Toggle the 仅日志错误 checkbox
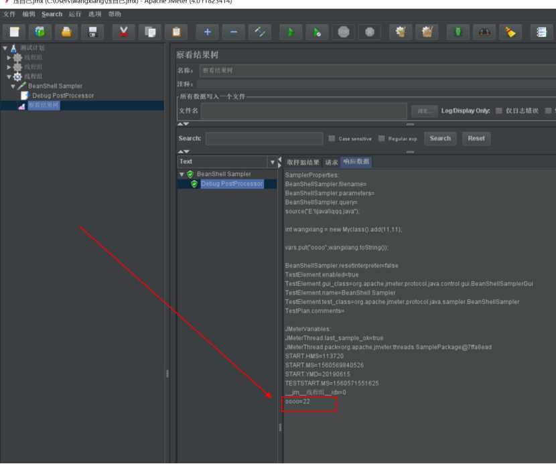This screenshot has height=464, width=556. tap(499, 111)
